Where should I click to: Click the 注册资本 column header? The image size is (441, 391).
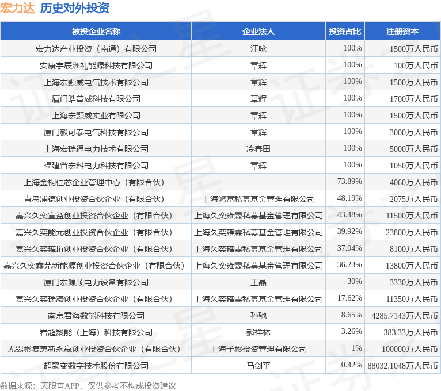coord(402,32)
